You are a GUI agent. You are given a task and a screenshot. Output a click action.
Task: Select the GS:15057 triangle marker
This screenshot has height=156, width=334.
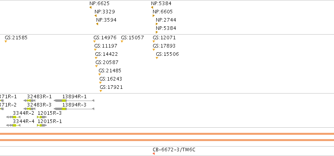tap(122, 41)
